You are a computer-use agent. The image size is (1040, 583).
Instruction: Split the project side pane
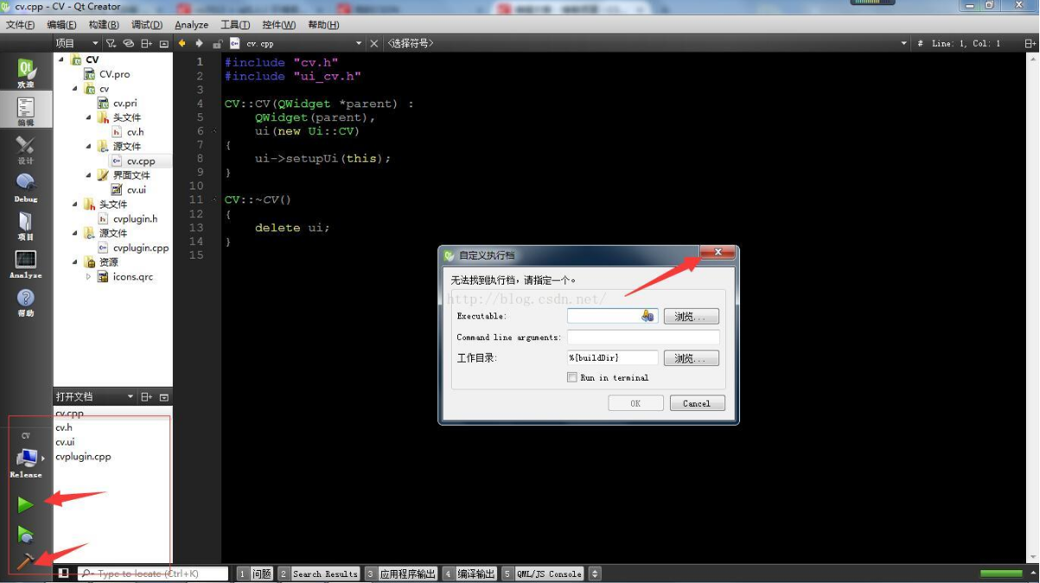pyautogui.click(x=147, y=43)
